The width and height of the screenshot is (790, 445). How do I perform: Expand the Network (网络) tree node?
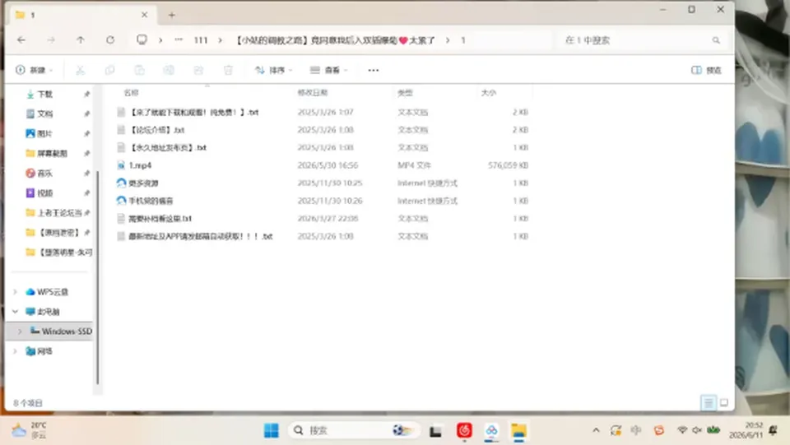coord(15,351)
